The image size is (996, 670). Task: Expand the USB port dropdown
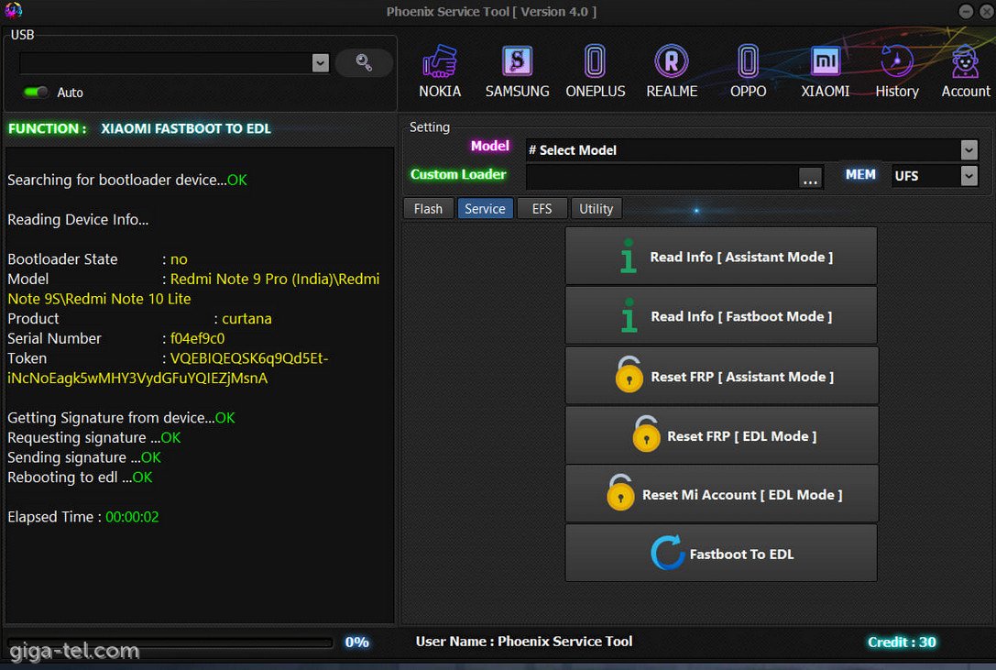coord(320,62)
